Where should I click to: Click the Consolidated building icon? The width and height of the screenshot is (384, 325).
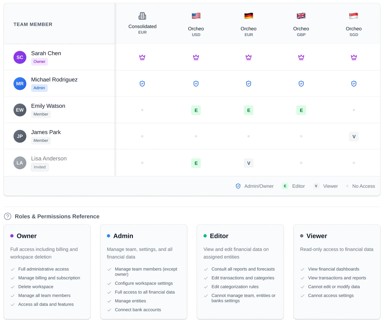142,16
